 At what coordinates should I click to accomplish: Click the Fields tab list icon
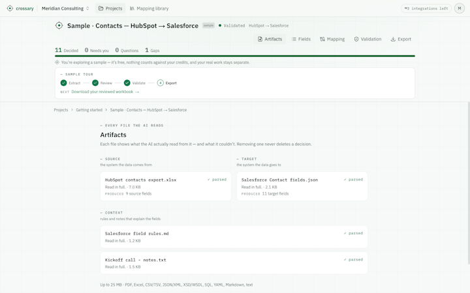pyautogui.click(x=294, y=39)
